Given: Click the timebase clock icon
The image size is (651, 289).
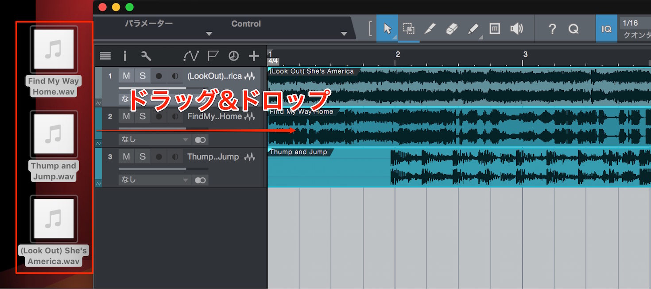Looking at the screenshot, I should point(233,56).
